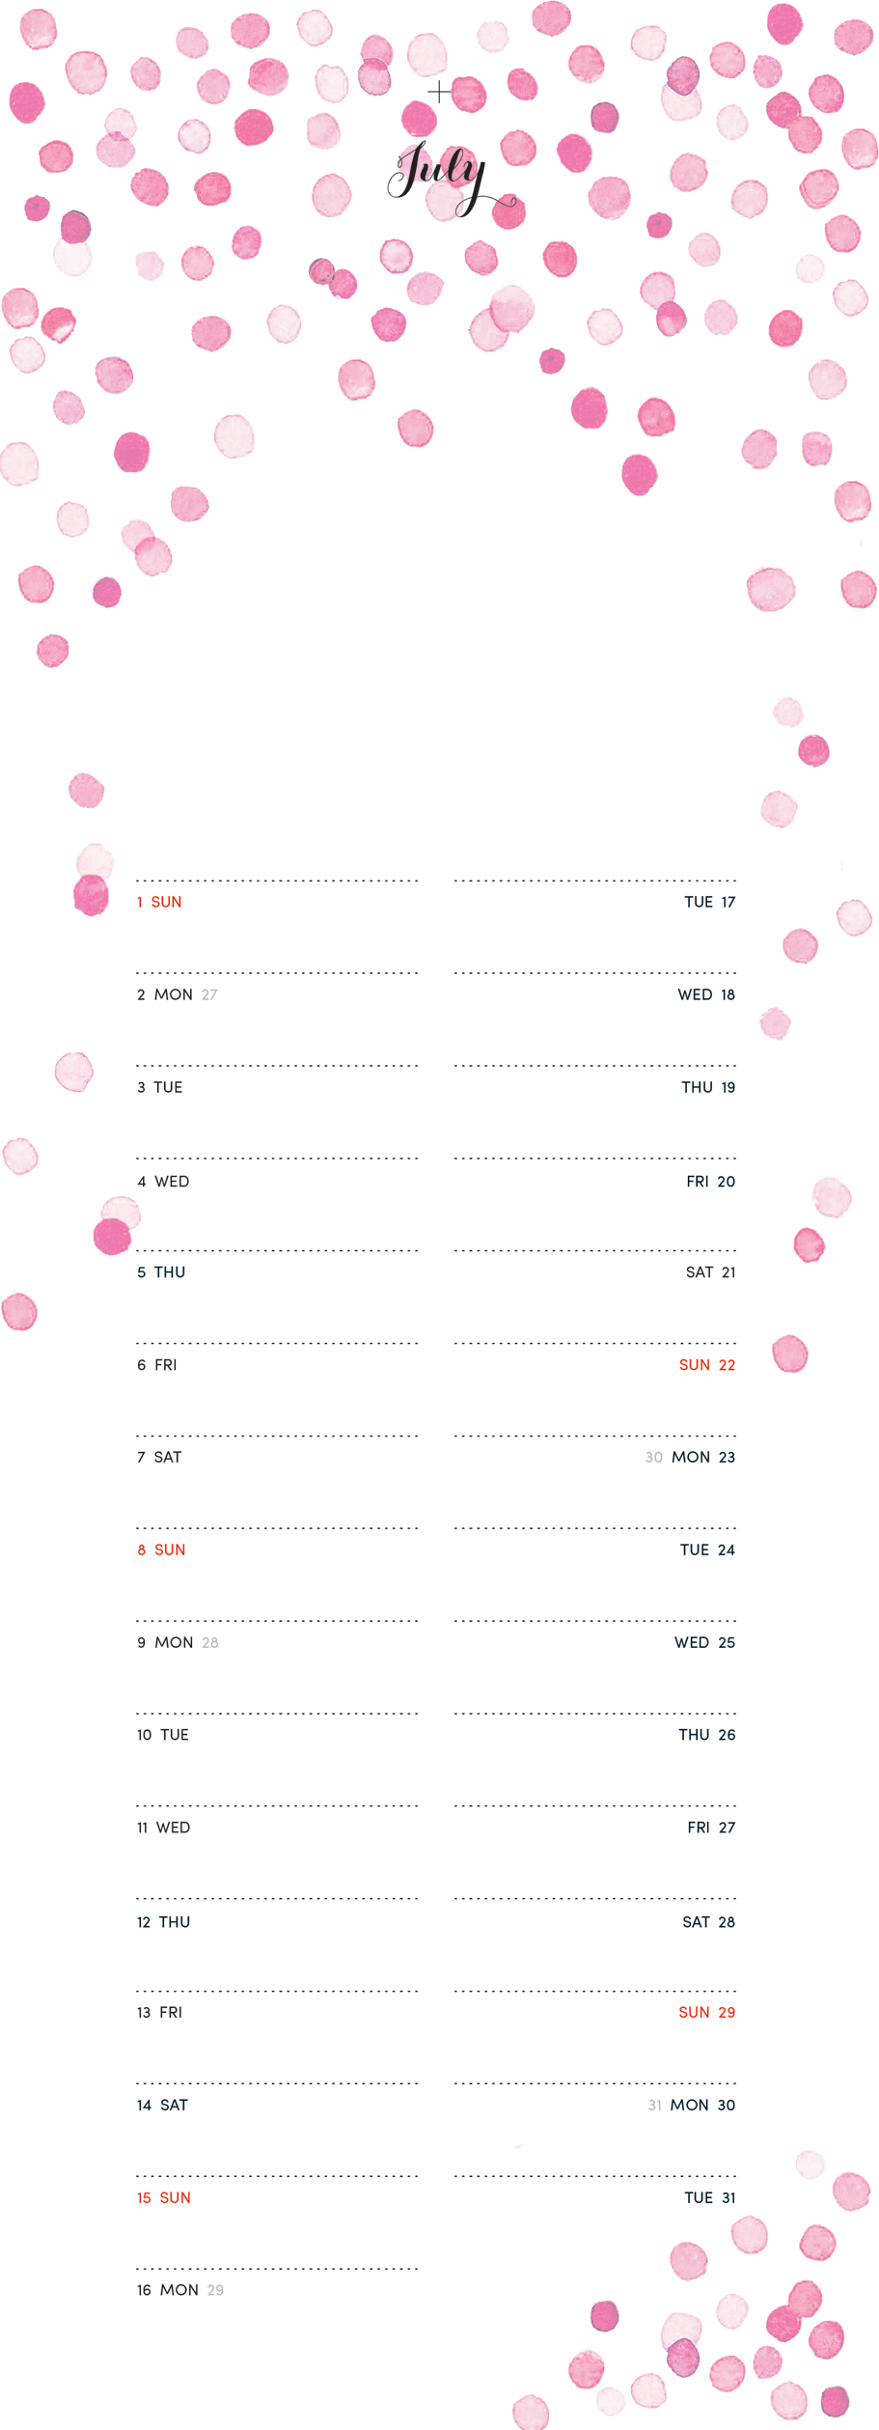Select the red 15 SUN entry

point(164,2197)
